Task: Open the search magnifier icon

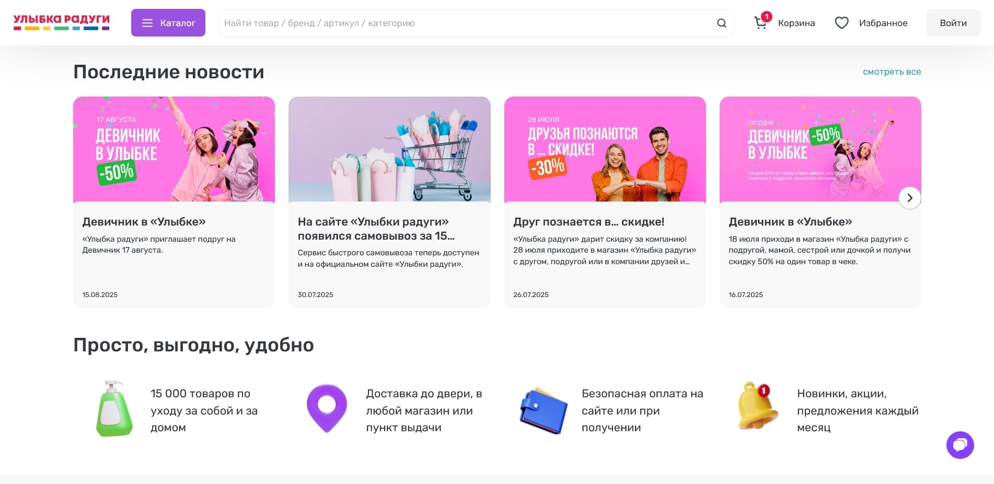Action: click(722, 23)
